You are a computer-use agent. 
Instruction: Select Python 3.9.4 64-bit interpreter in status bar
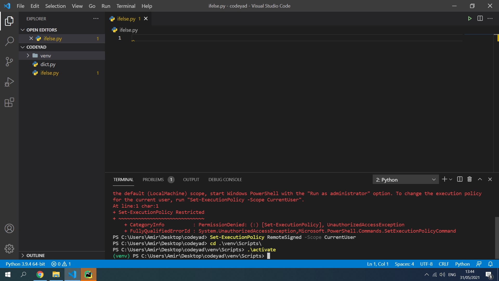point(25,264)
